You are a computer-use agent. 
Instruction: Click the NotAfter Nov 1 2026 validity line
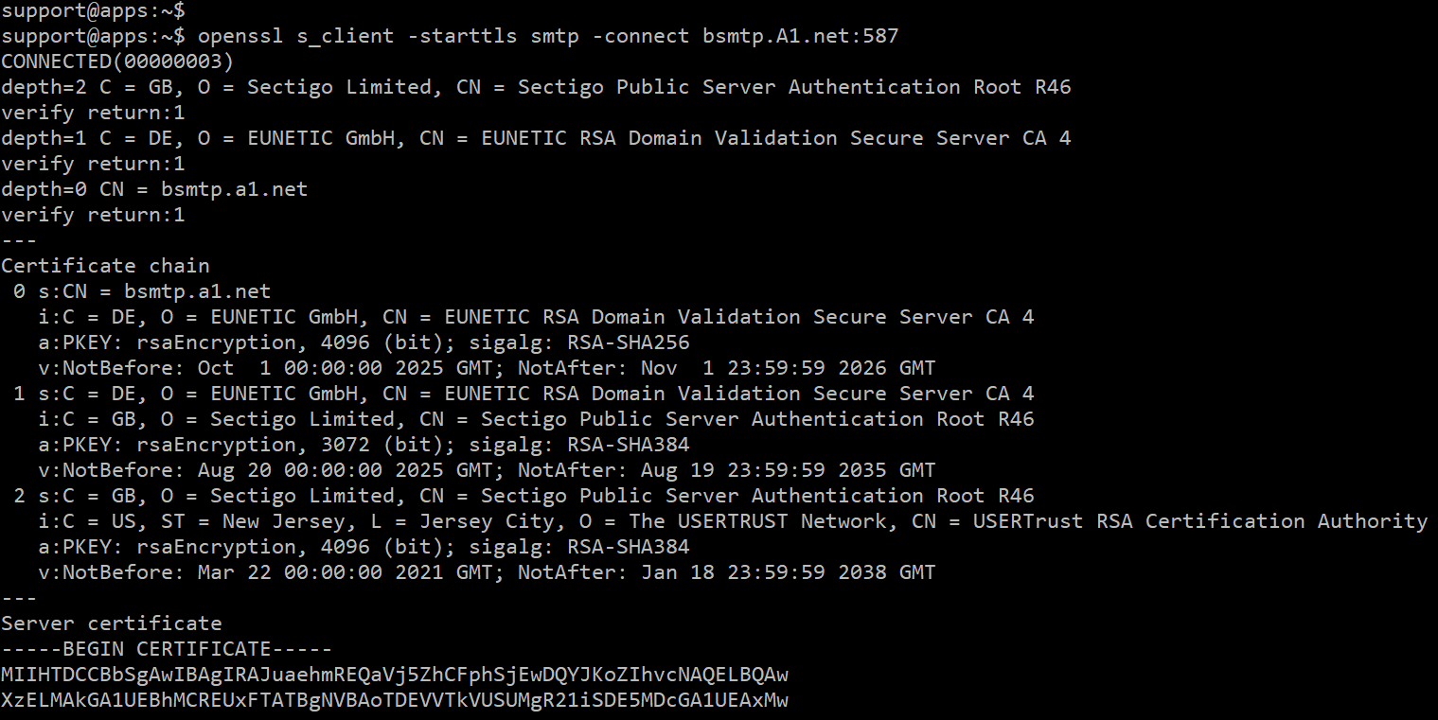coord(487,368)
